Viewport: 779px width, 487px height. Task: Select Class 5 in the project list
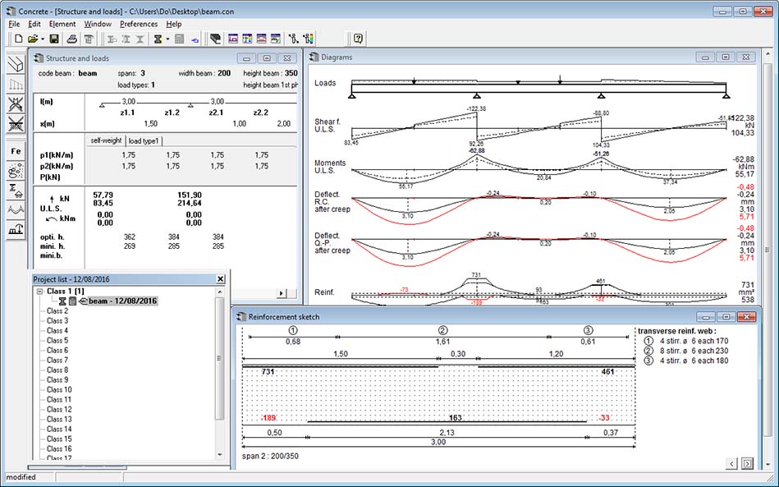click(x=57, y=340)
